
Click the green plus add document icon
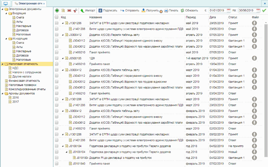(x=57, y=11)
